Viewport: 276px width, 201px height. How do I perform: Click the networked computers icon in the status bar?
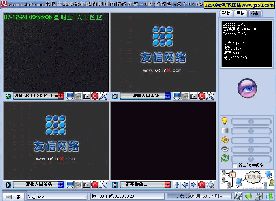coord(259,196)
